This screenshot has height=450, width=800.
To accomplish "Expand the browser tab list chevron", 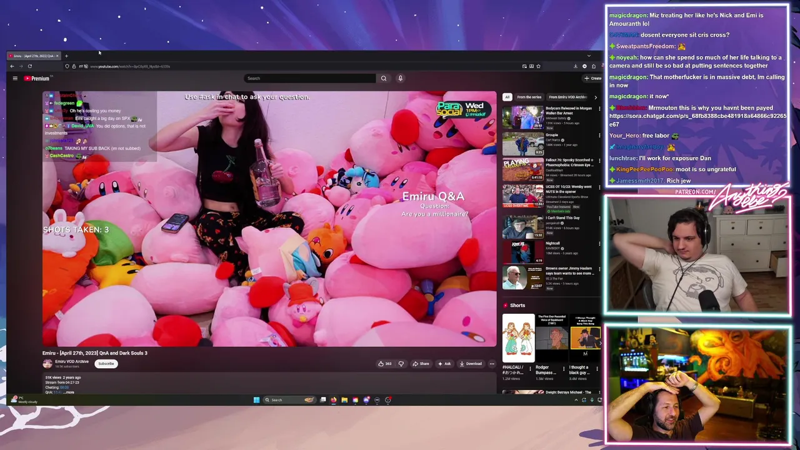I will coord(588,56).
